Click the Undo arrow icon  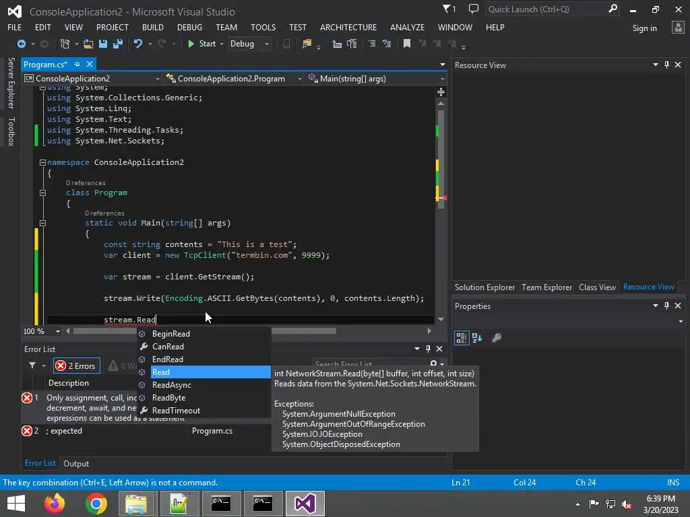pyautogui.click(x=137, y=44)
